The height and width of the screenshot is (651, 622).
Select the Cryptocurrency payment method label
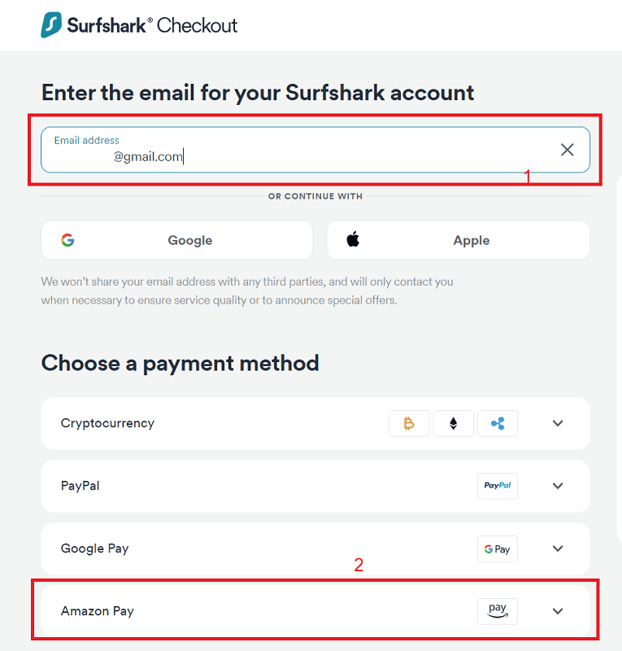tap(107, 423)
